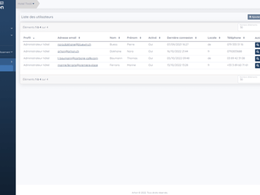Click the Adresse email column header

point(67,38)
